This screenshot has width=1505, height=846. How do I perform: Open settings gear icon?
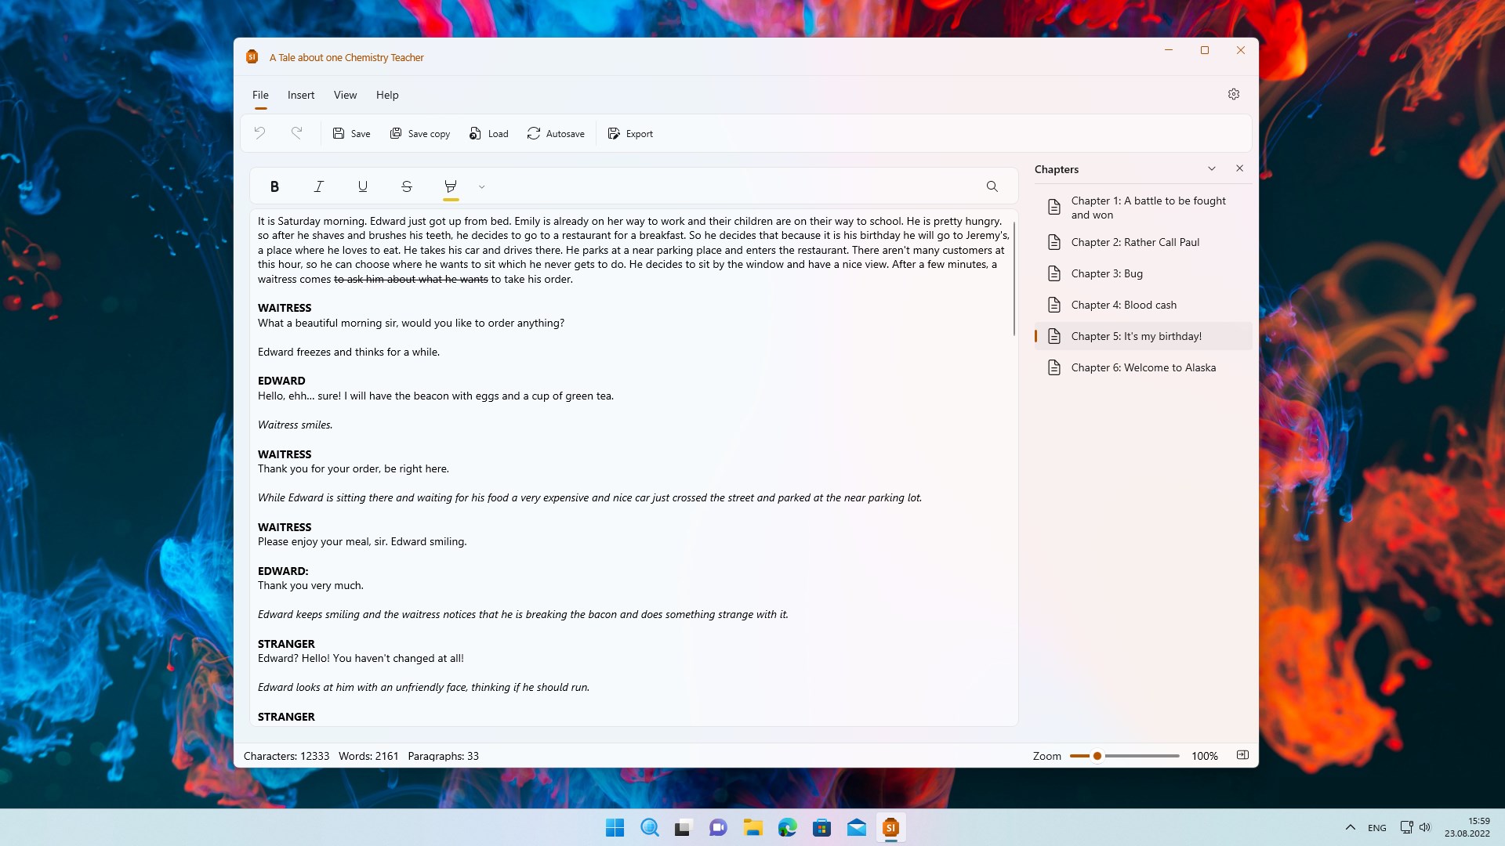click(x=1233, y=94)
